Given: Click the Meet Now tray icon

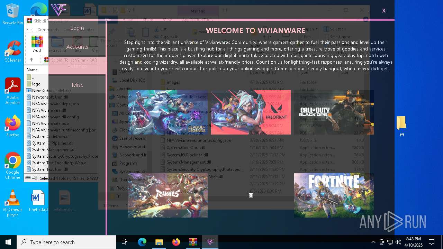Looking at the screenshot, I should coord(382,242).
